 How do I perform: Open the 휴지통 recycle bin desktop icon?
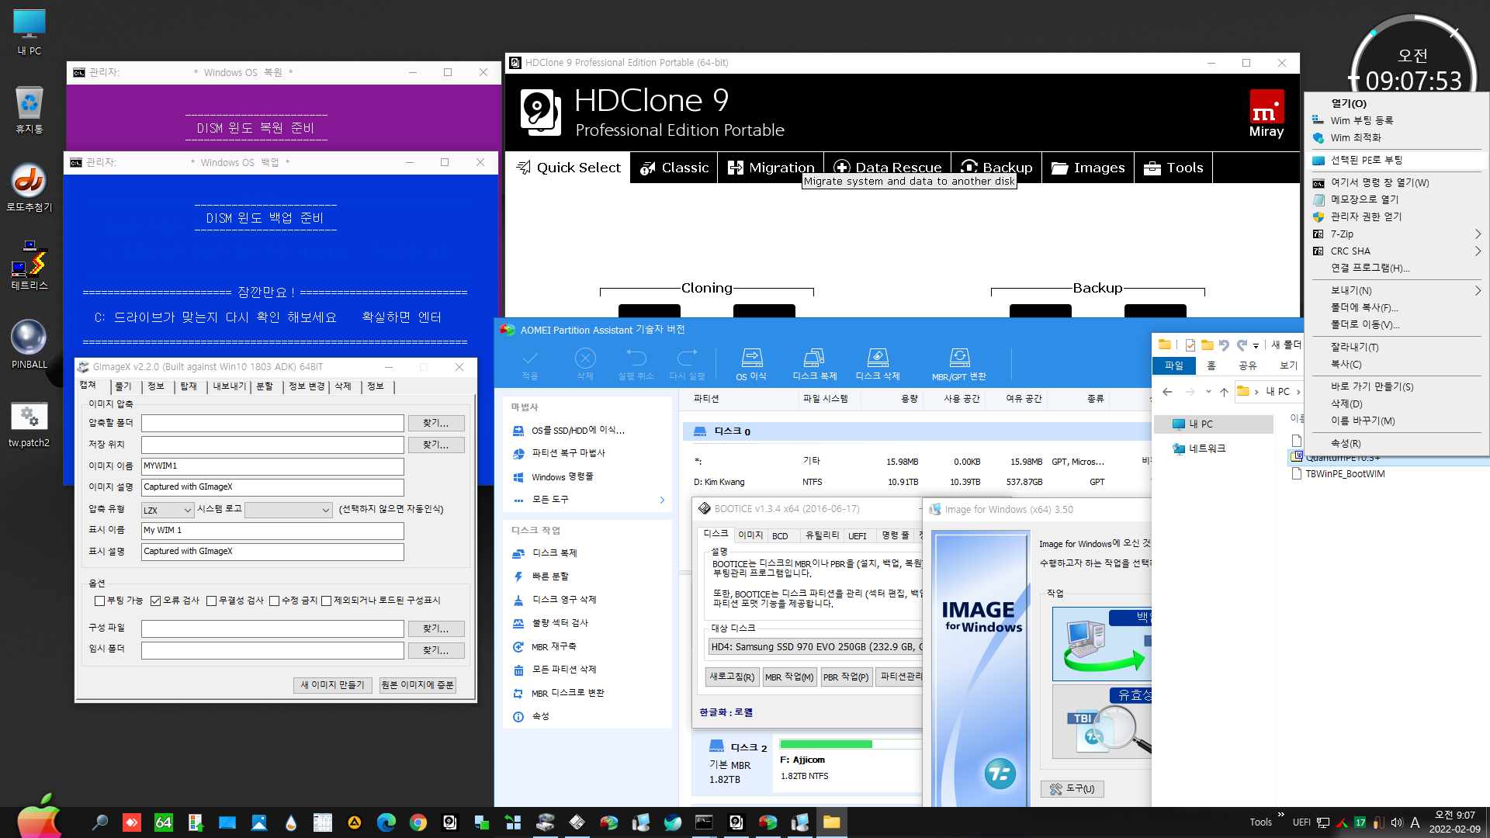click(x=29, y=109)
